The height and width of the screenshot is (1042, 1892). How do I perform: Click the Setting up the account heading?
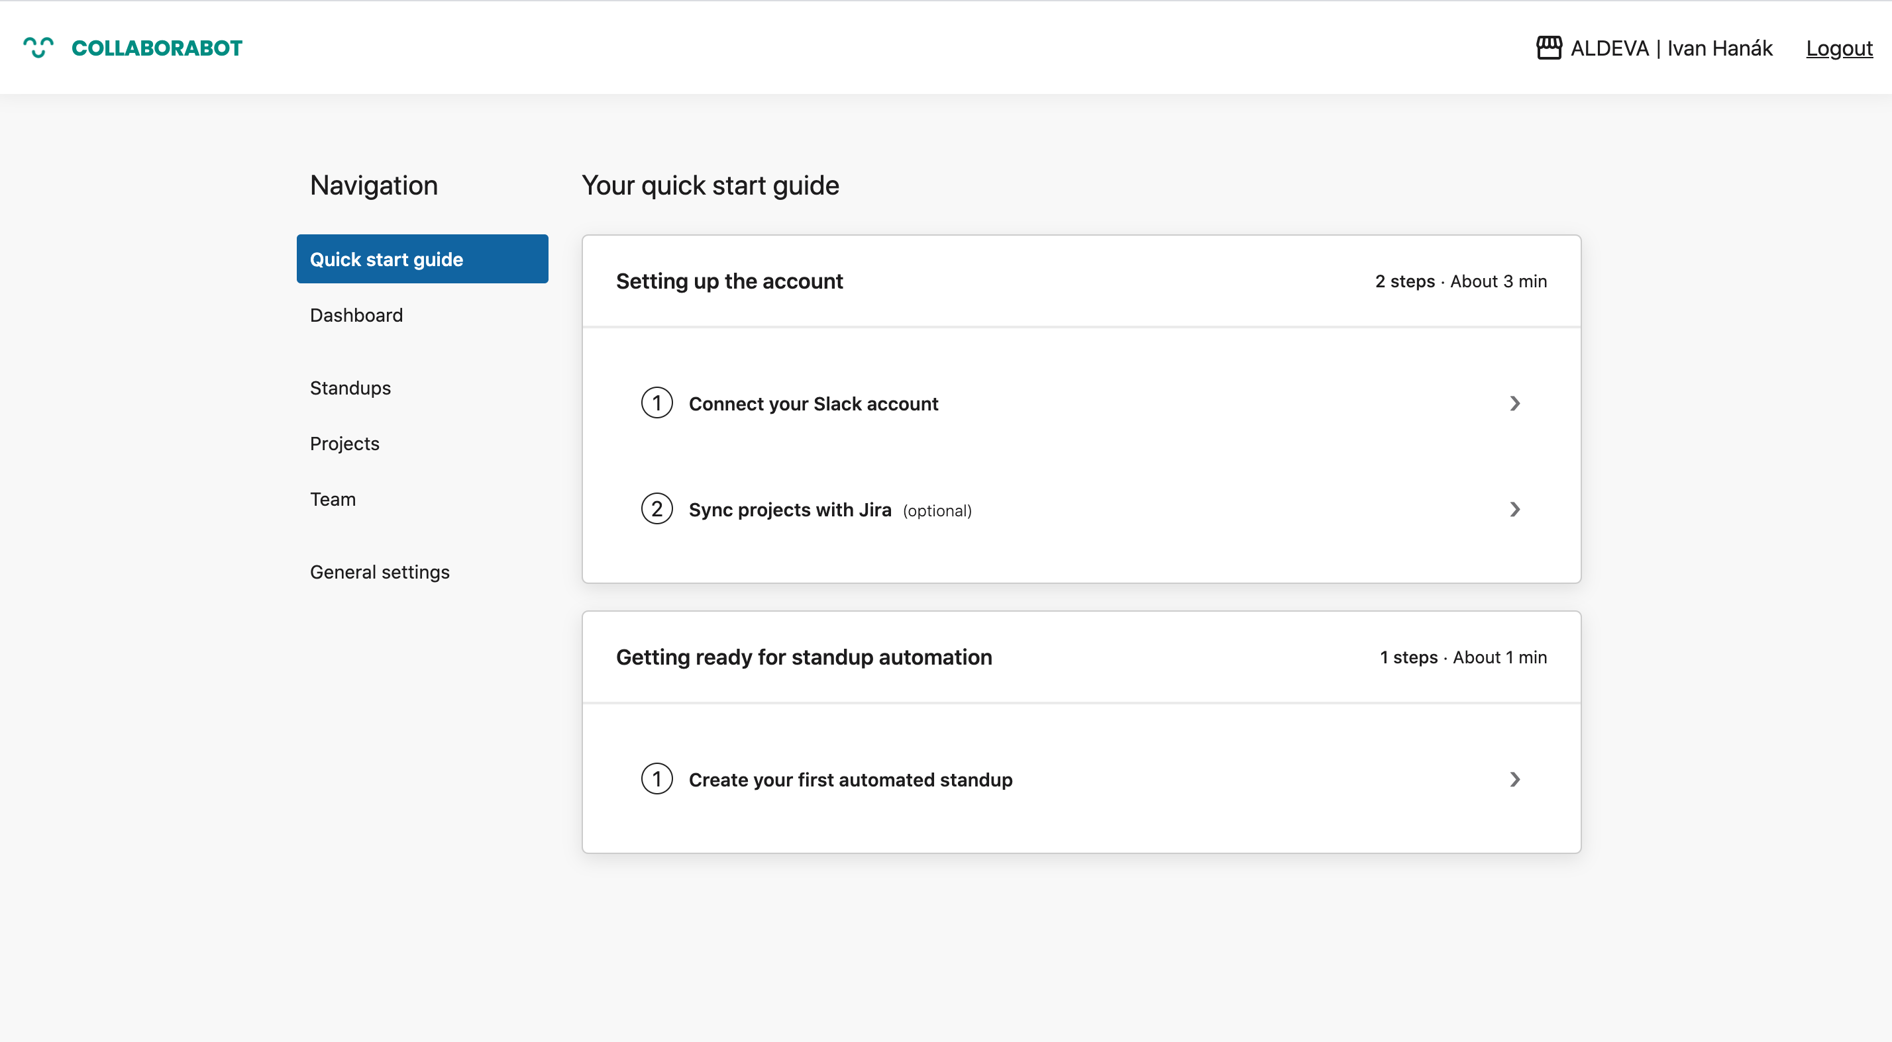pyautogui.click(x=729, y=281)
